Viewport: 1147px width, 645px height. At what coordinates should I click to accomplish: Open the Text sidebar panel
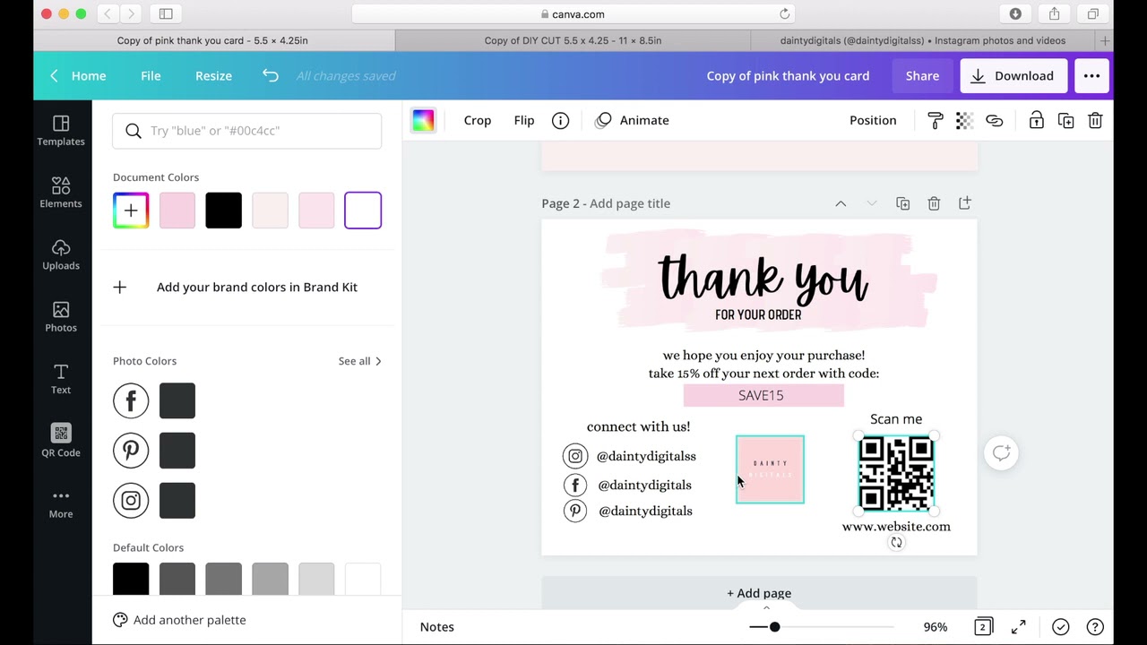tap(61, 379)
